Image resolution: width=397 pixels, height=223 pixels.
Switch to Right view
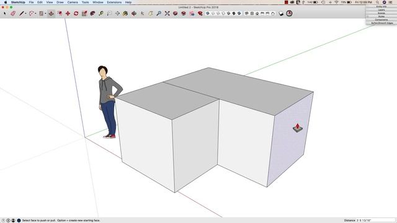point(262,14)
